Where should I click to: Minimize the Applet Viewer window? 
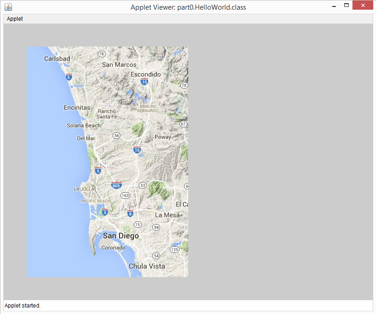(x=334, y=6)
